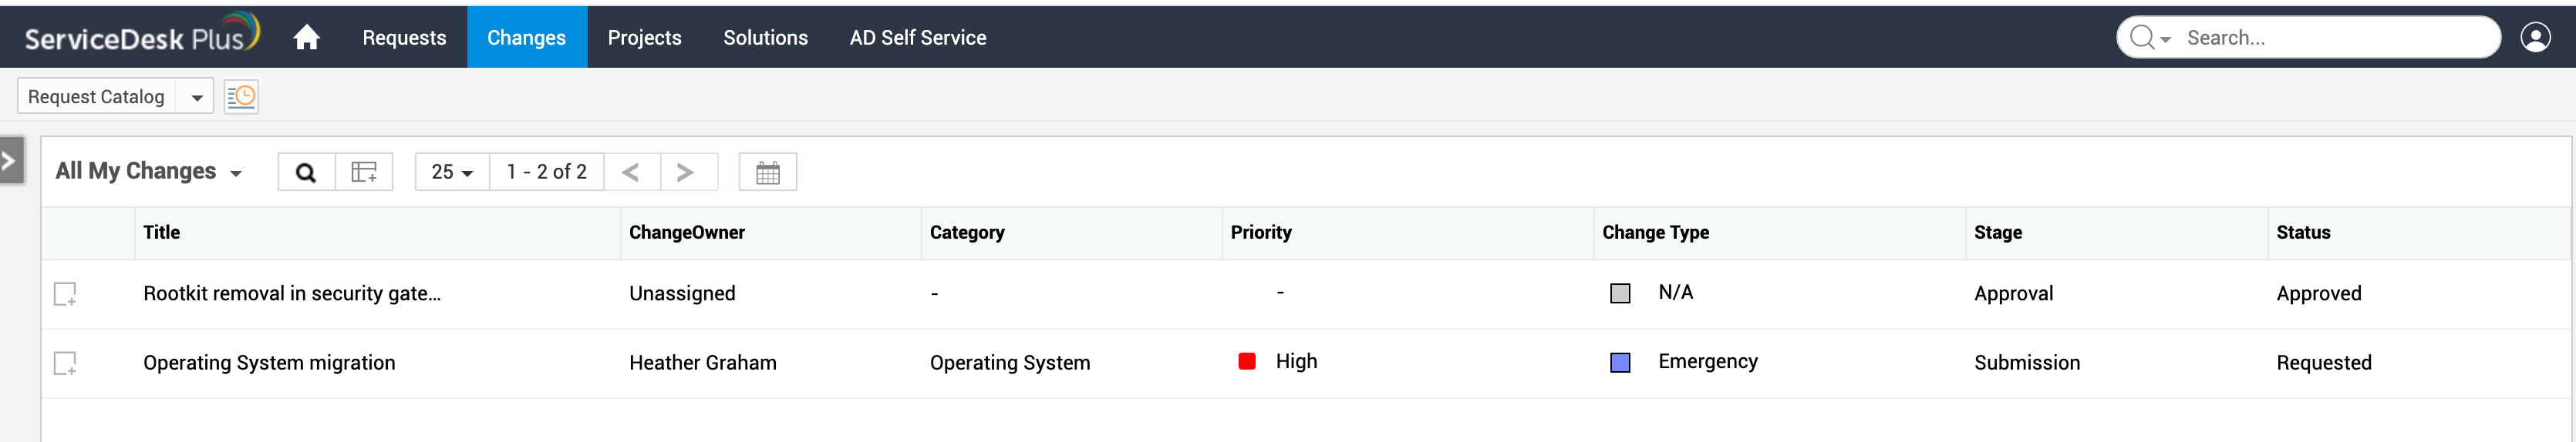Click the search magnifier in list toolbar

pyautogui.click(x=306, y=172)
